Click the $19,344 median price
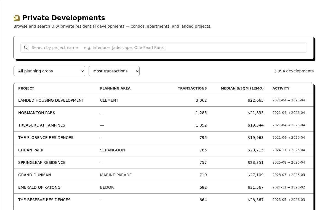This screenshot has width=327, height=210. point(256,125)
